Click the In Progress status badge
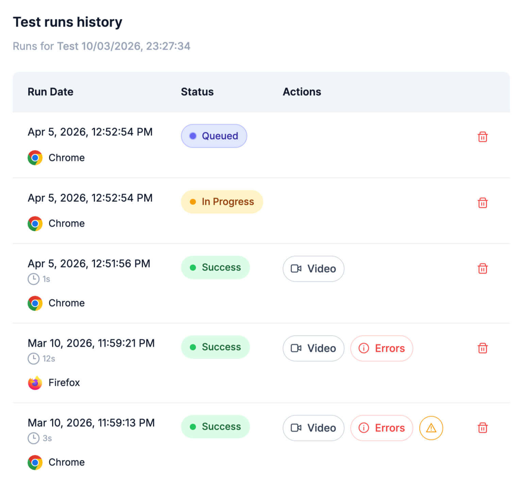 pos(221,201)
